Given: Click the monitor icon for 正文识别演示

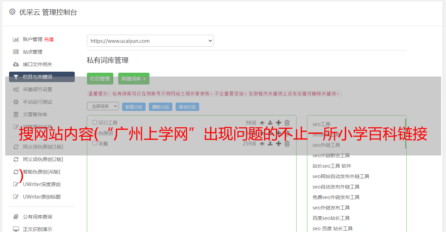Looking at the screenshot, I should [x=16, y=229].
